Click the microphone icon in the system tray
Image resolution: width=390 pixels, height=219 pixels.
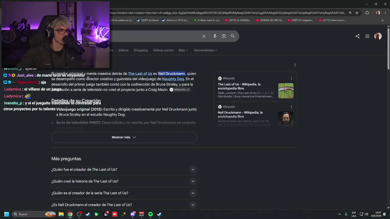click(x=346, y=214)
